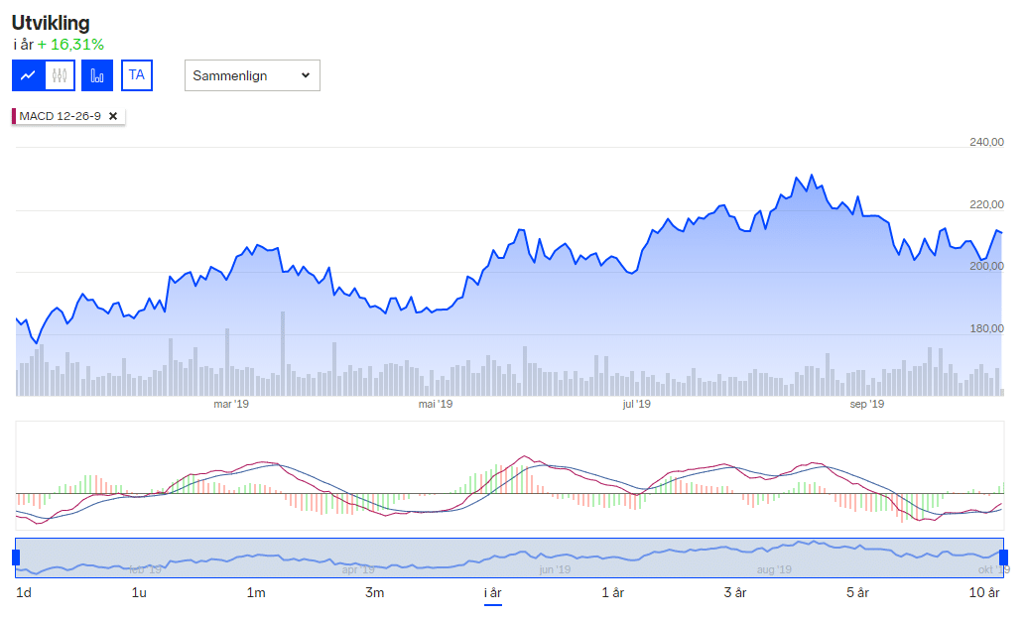Remove the MACD 12-26-9 indicator
The width and height of the screenshot is (1027, 619).
[x=113, y=116]
